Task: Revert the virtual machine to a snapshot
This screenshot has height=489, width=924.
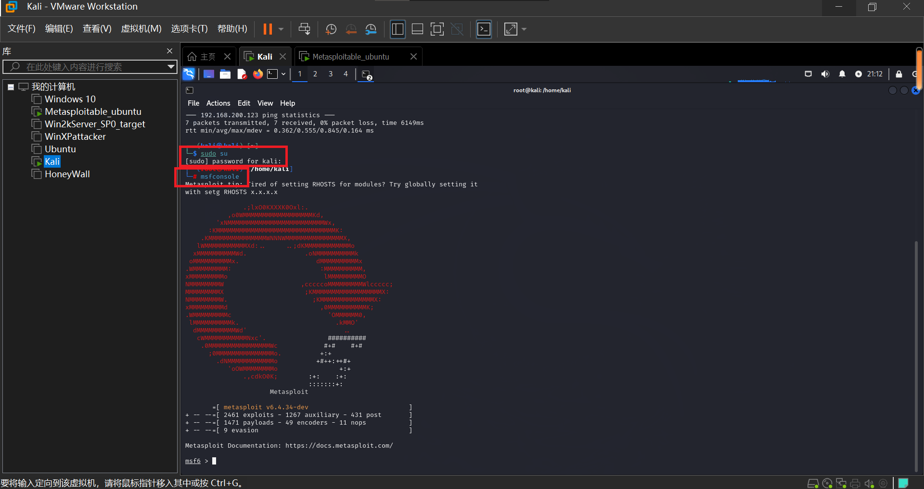Action: 351,29
